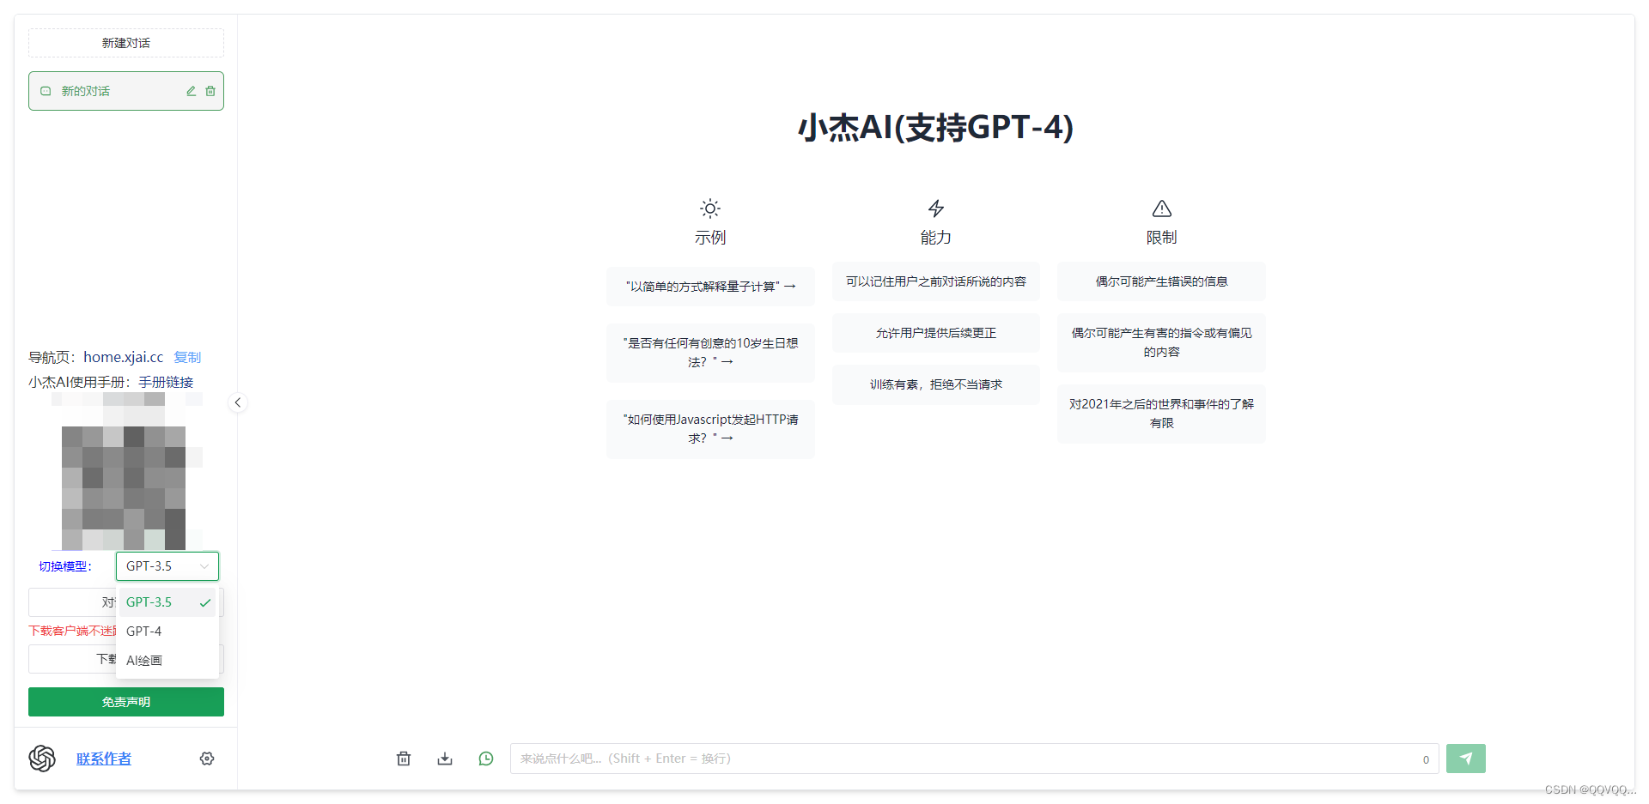Screen dimensions: 1649x804
Task: Click the warning triangle icon above 限制
Action: (x=1162, y=209)
